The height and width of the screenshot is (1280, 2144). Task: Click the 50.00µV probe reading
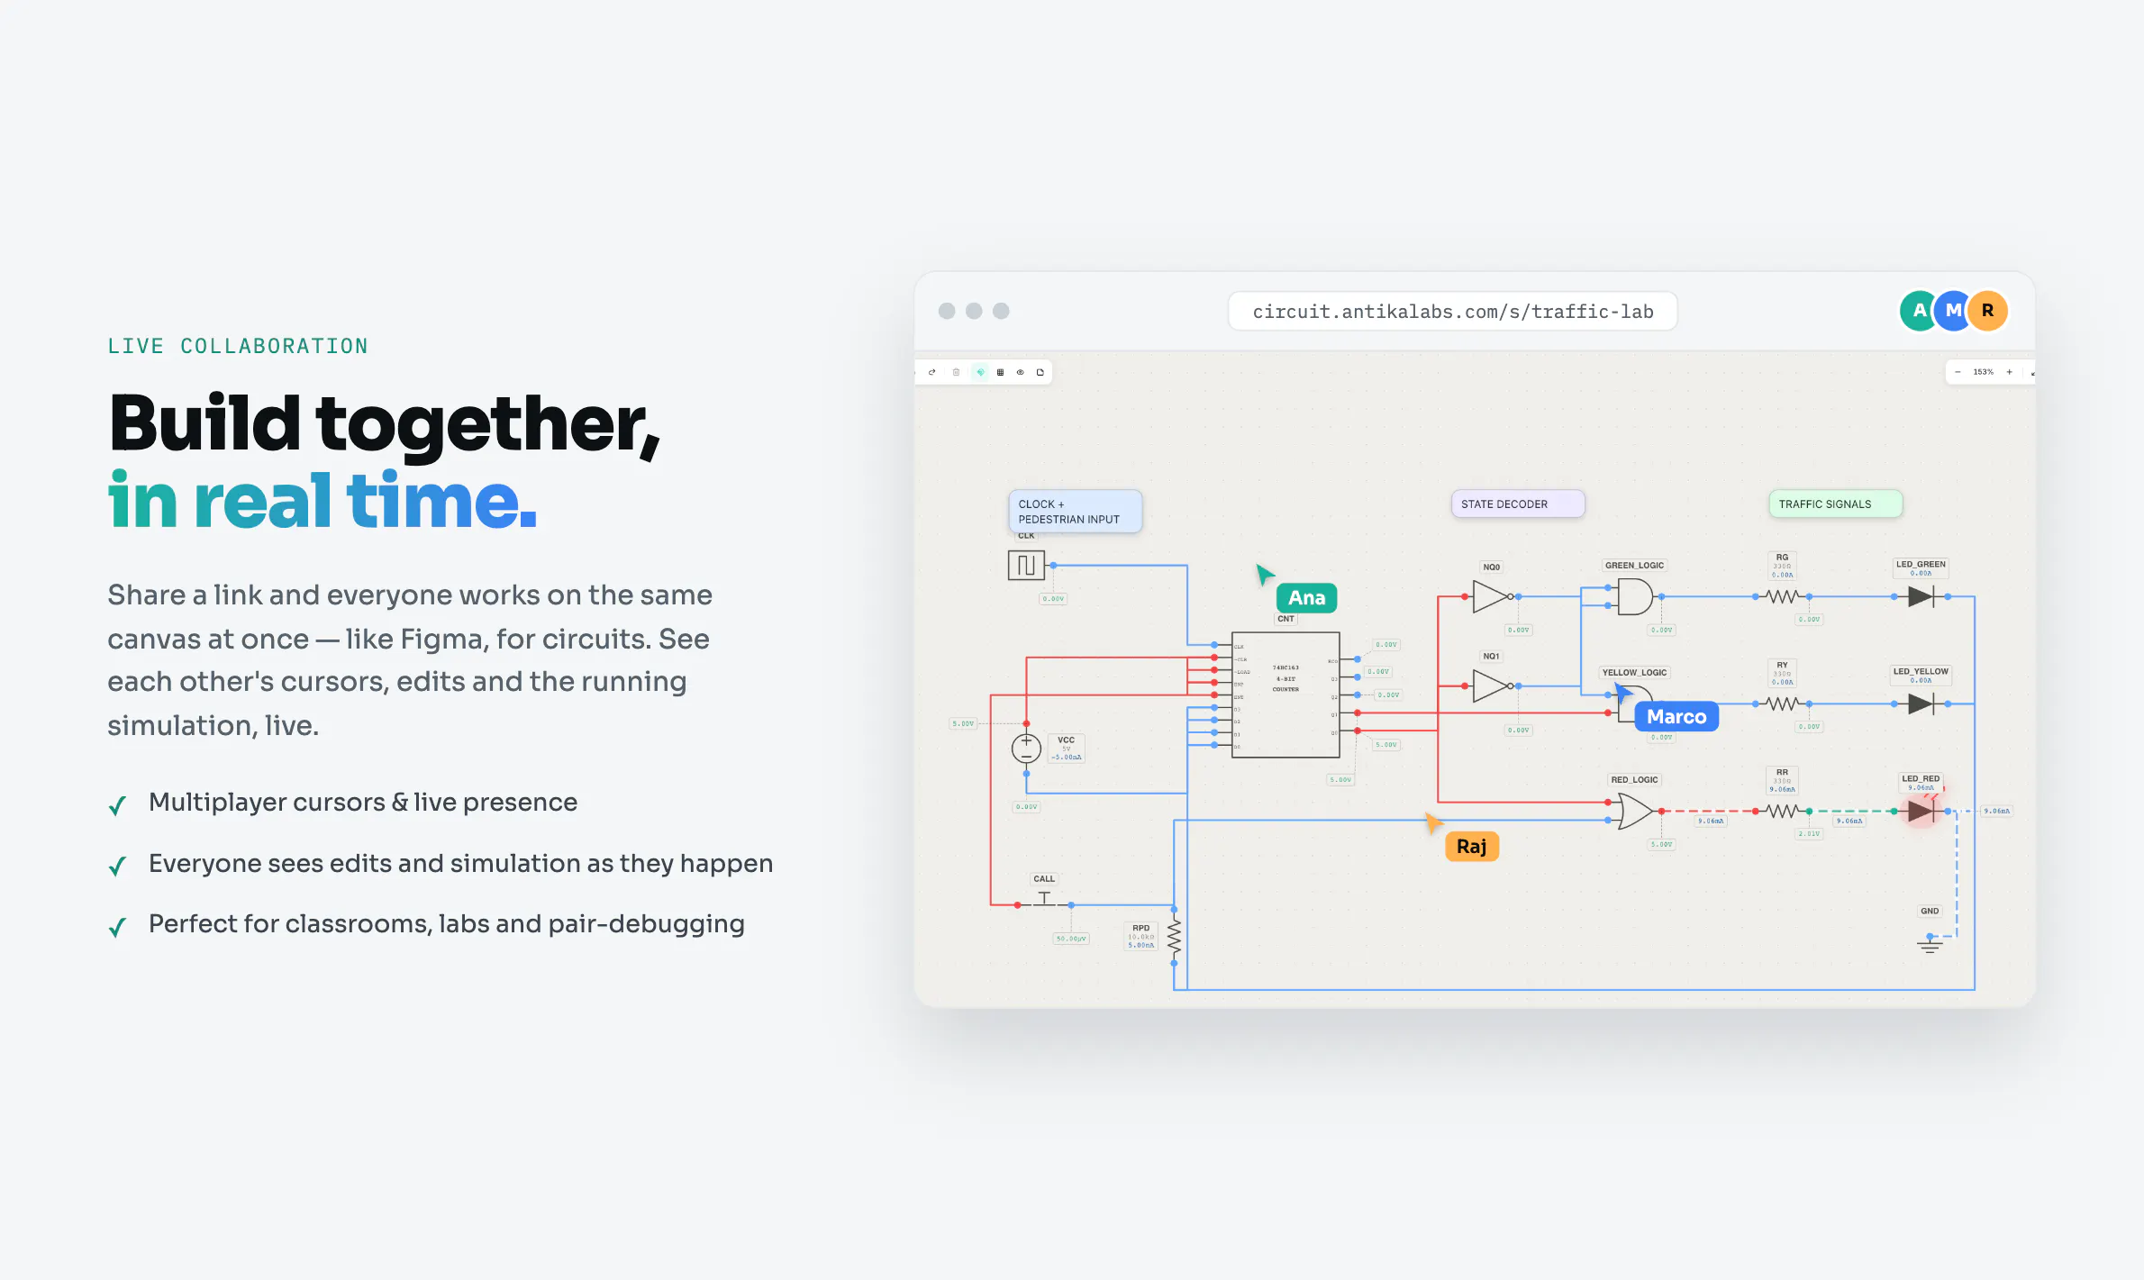coord(1071,939)
